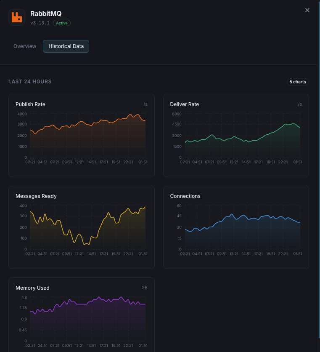Switch to the Overview tab
The image size is (320, 352).
coord(24,46)
